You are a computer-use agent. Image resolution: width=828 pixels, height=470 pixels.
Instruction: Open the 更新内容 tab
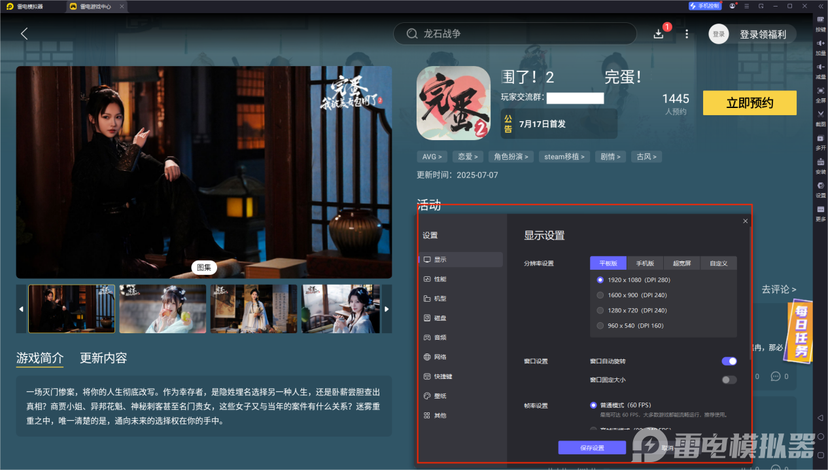click(103, 358)
